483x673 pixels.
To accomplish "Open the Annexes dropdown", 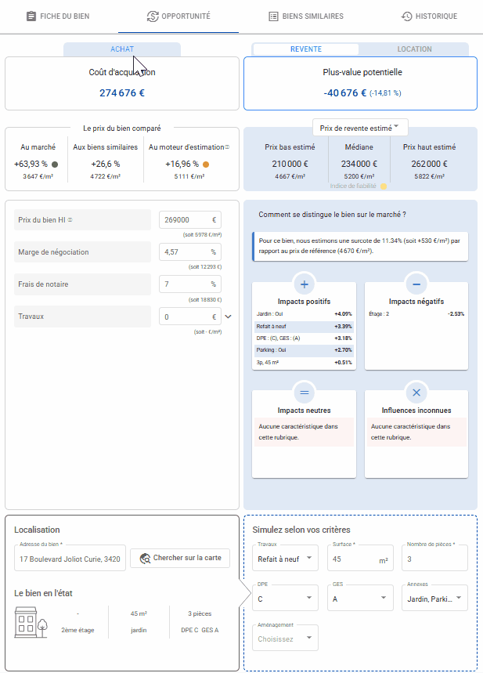I will pyautogui.click(x=434, y=599).
